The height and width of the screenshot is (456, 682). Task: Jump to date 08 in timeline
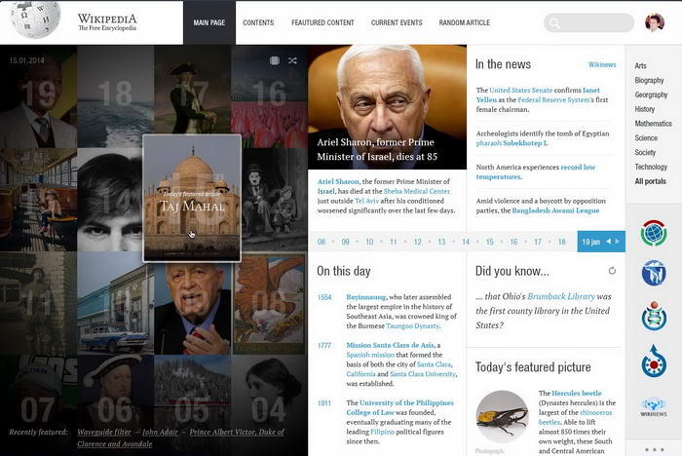pyautogui.click(x=322, y=242)
